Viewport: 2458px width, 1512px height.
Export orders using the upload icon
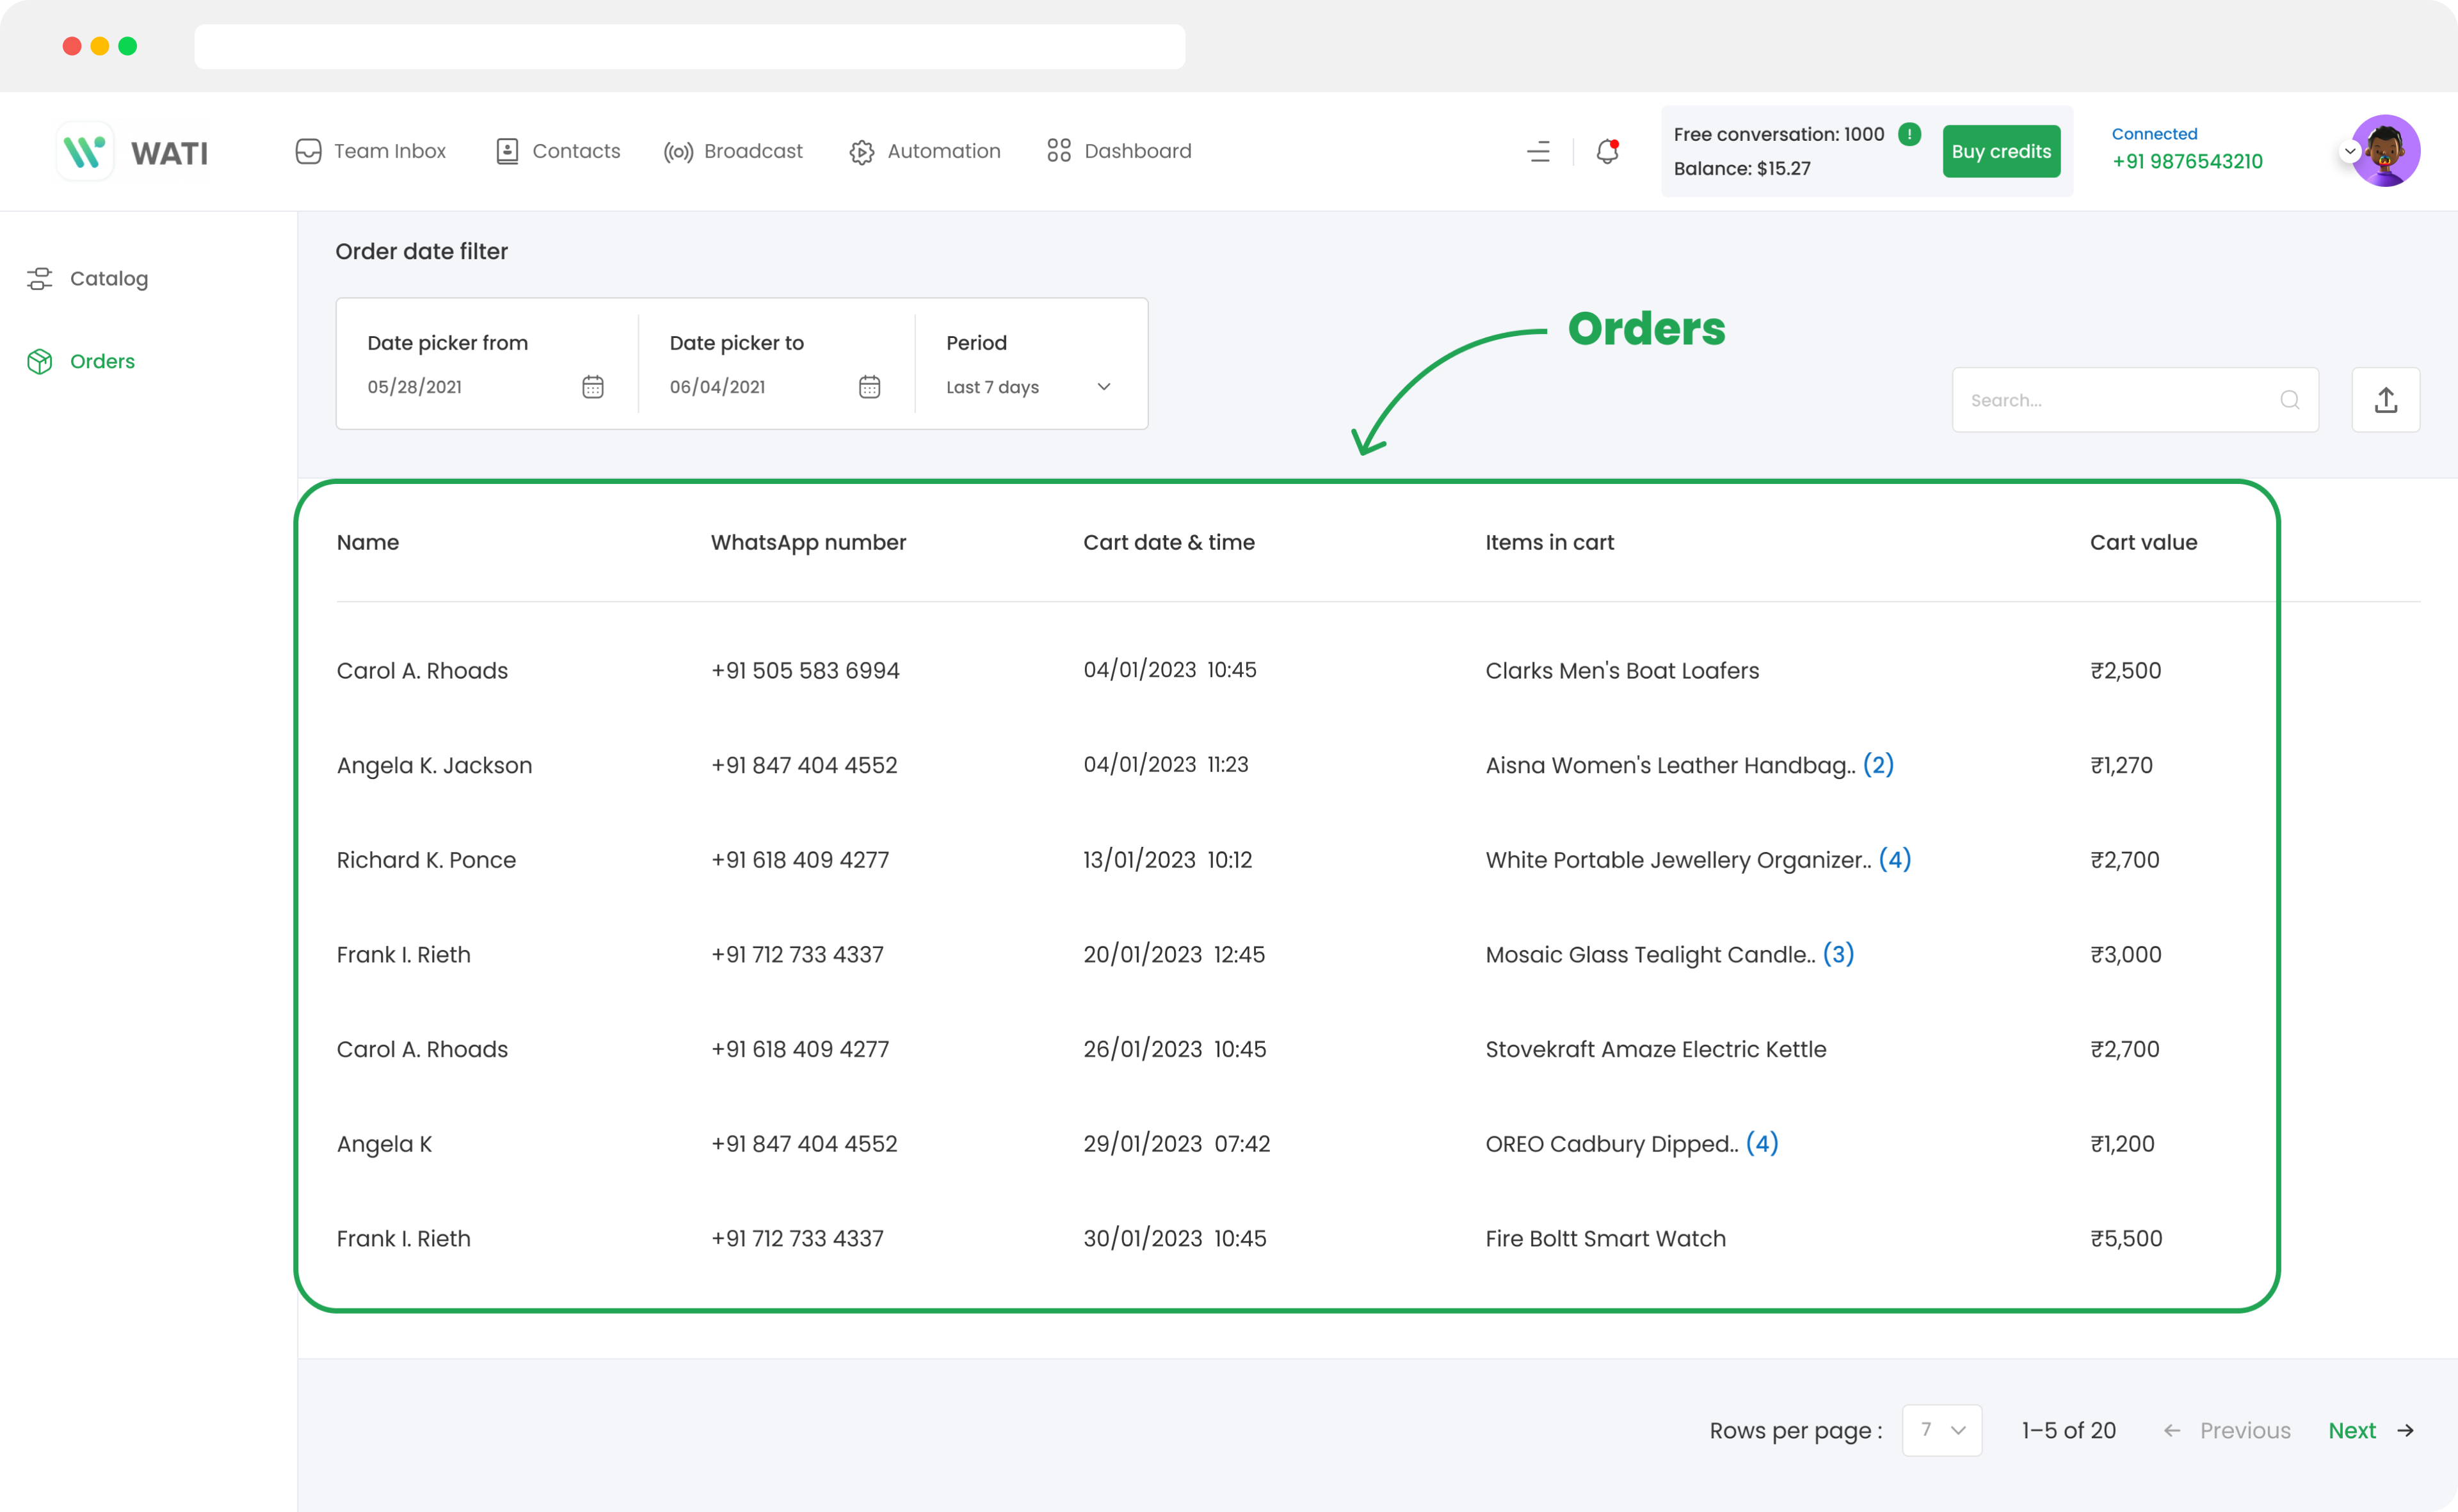[2386, 399]
